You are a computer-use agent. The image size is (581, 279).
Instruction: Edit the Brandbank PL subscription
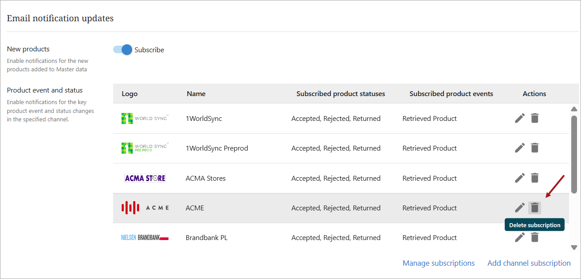tap(520, 238)
